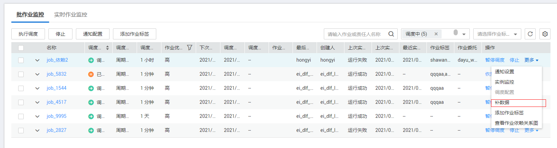Focus the job name search field
The image size is (557, 148).
click(355, 34)
